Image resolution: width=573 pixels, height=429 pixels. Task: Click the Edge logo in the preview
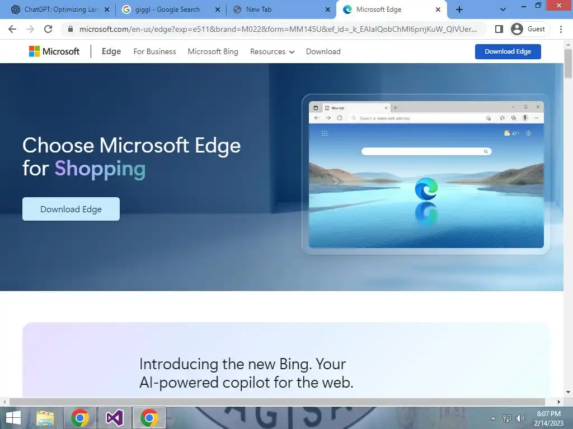(x=426, y=189)
